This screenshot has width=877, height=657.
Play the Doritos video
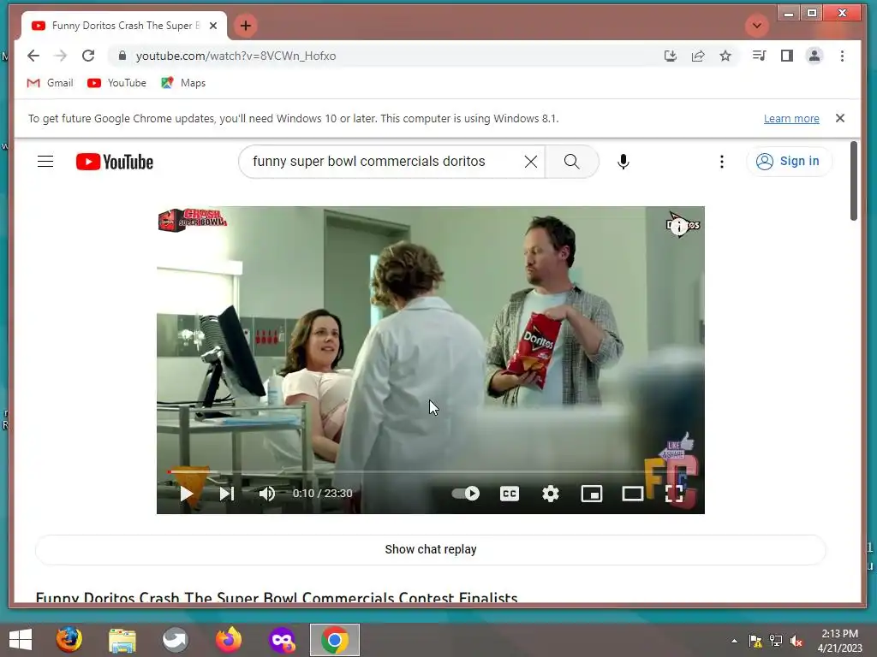pos(186,494)
